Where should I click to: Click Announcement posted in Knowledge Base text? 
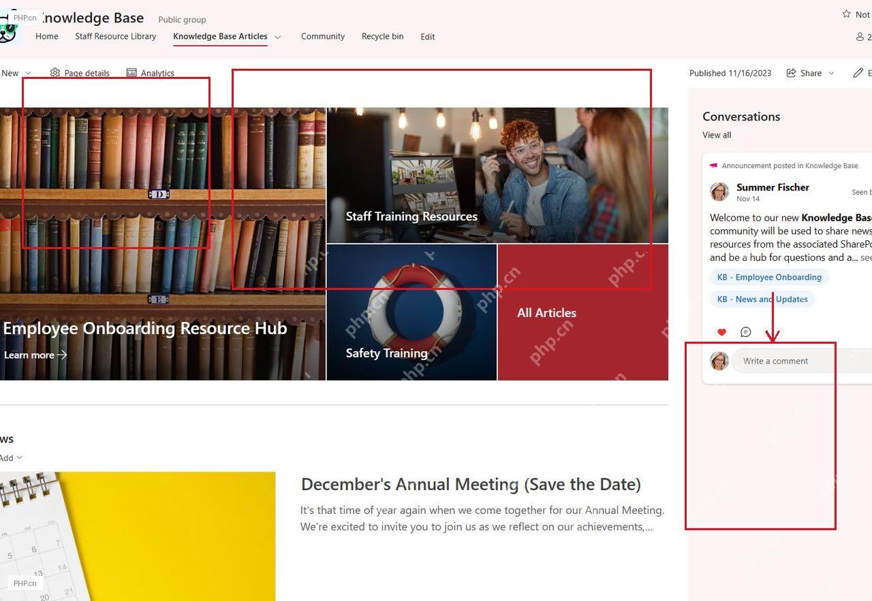point(790,165)
